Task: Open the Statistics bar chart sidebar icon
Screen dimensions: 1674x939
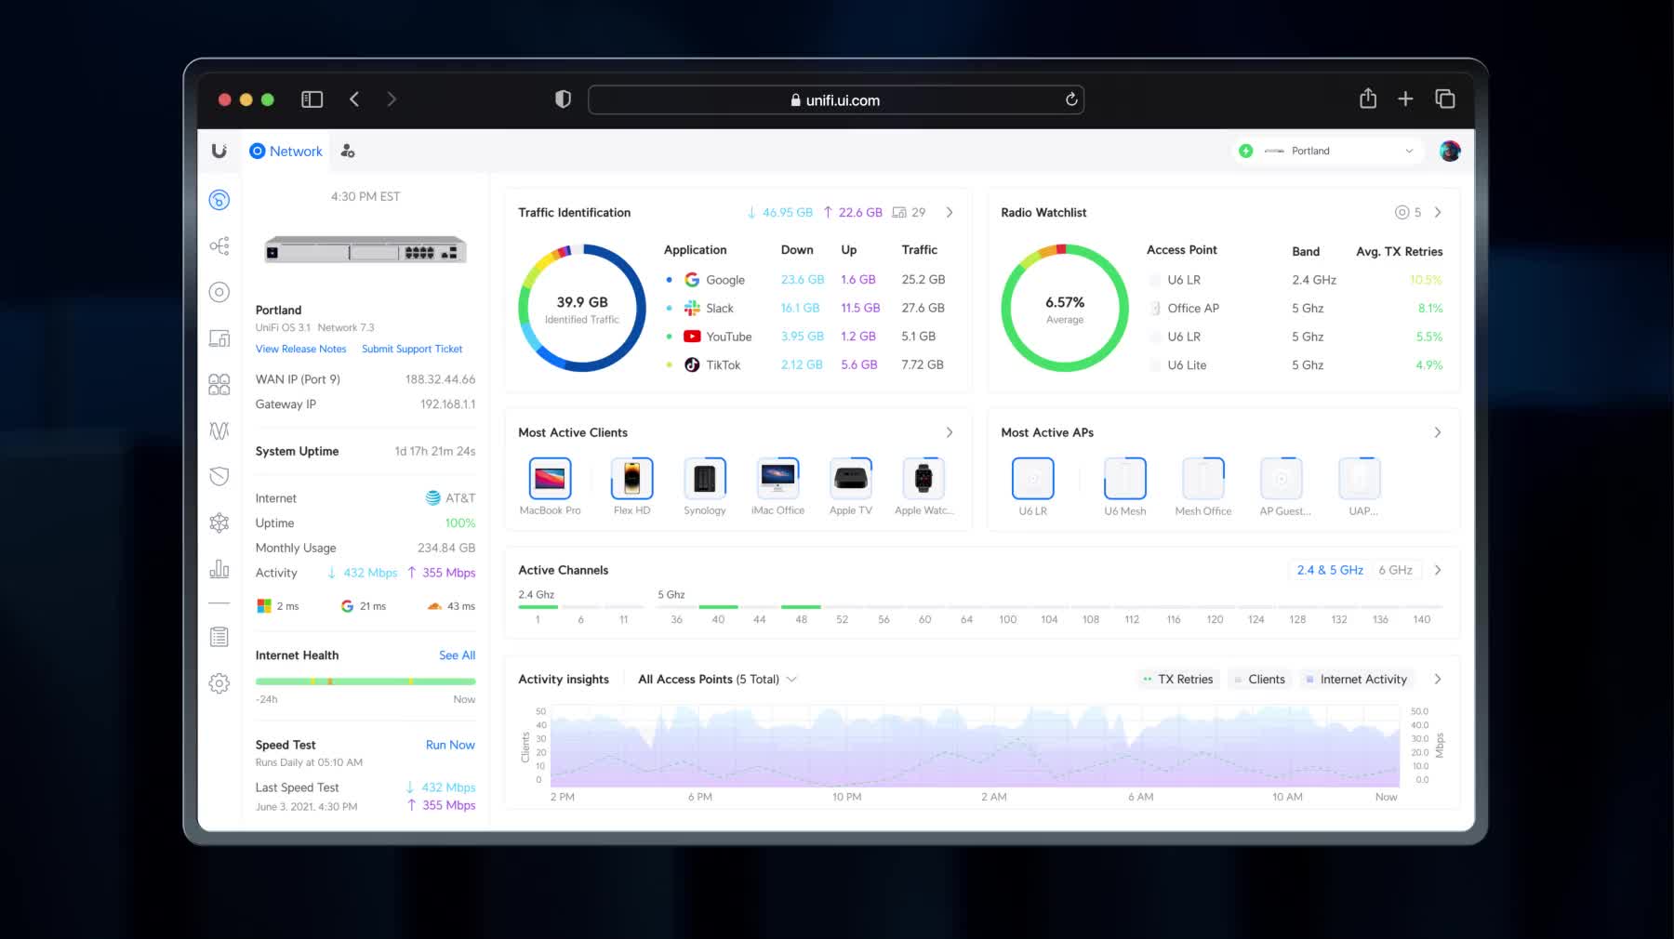Action: (x=219, y=569)
